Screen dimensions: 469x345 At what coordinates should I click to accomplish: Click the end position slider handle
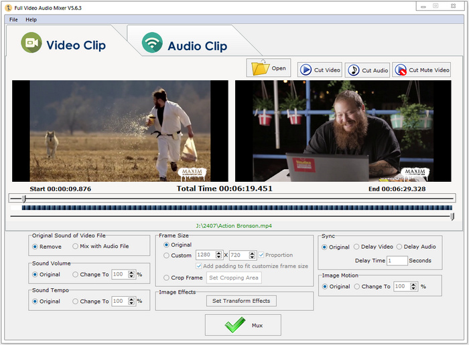[452, 217]
